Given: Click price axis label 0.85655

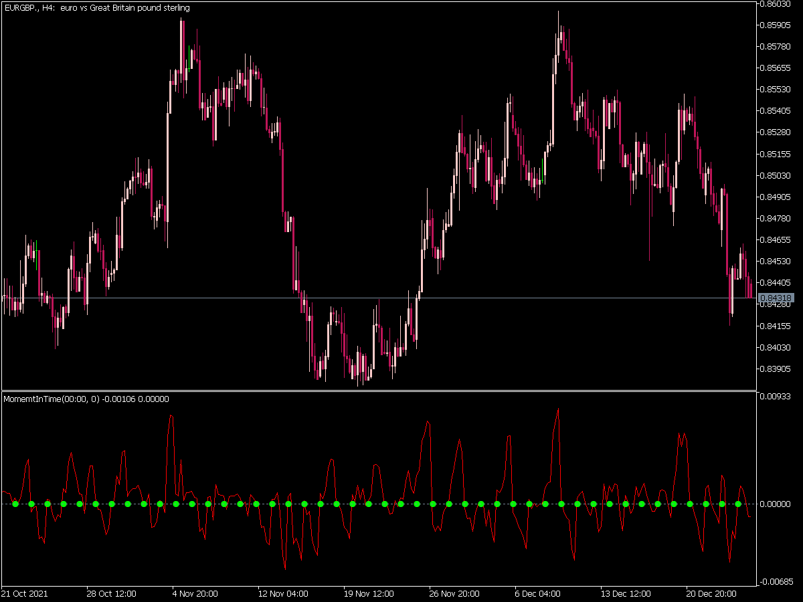Looking at the screenshot, I should (776, 68).
